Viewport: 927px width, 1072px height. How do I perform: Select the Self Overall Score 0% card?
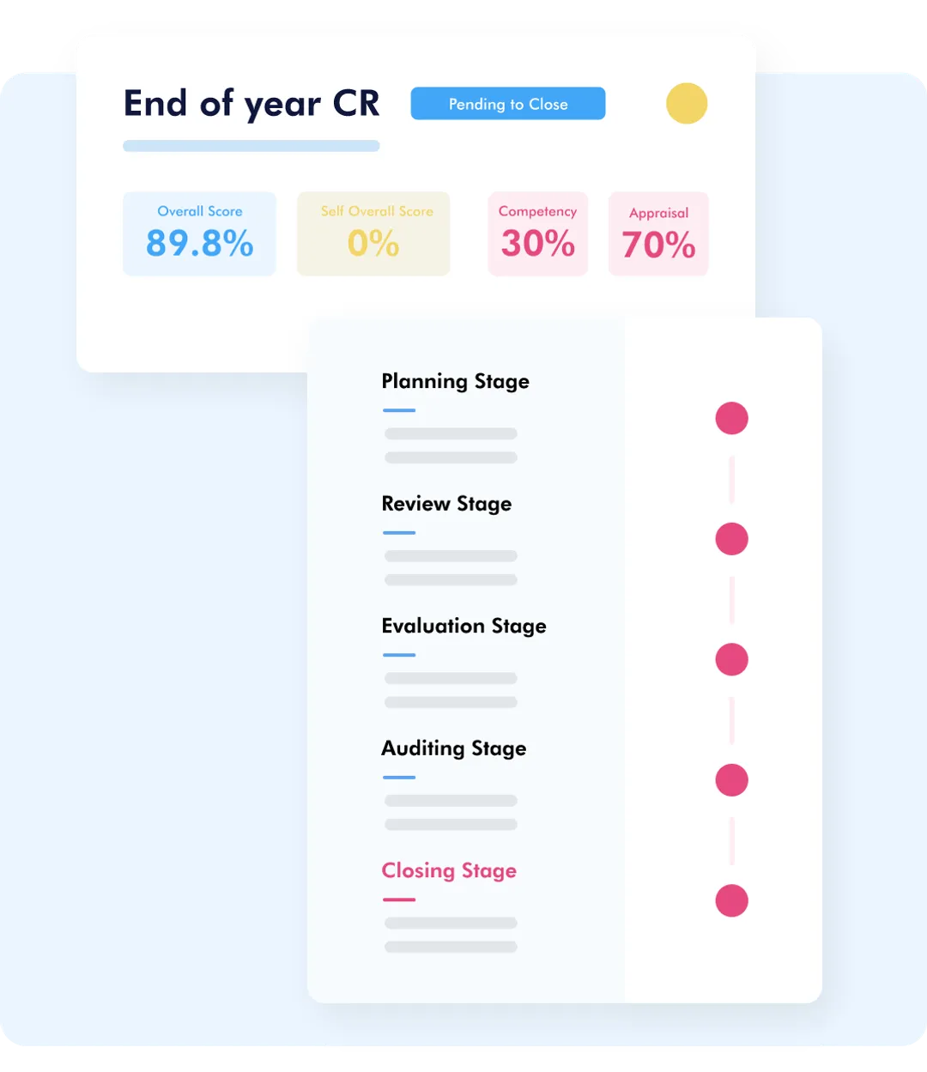coord(373,233)
